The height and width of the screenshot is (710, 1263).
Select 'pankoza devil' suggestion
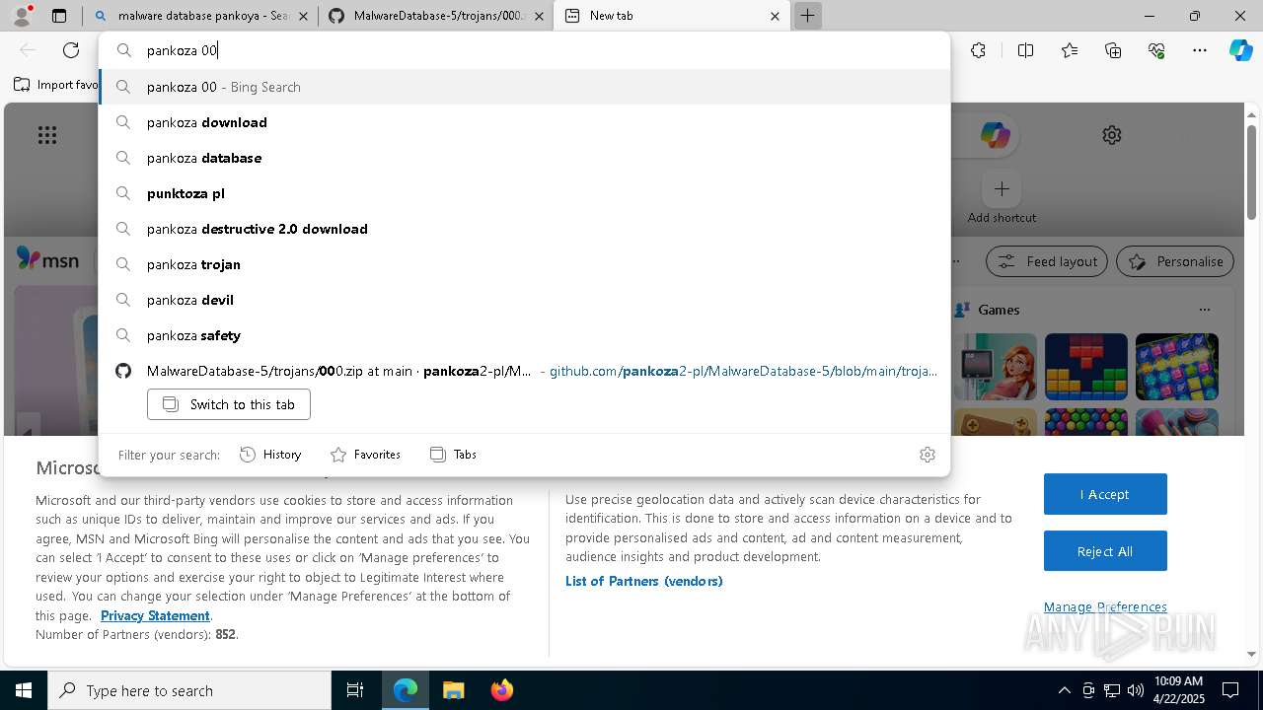(525, 300)
